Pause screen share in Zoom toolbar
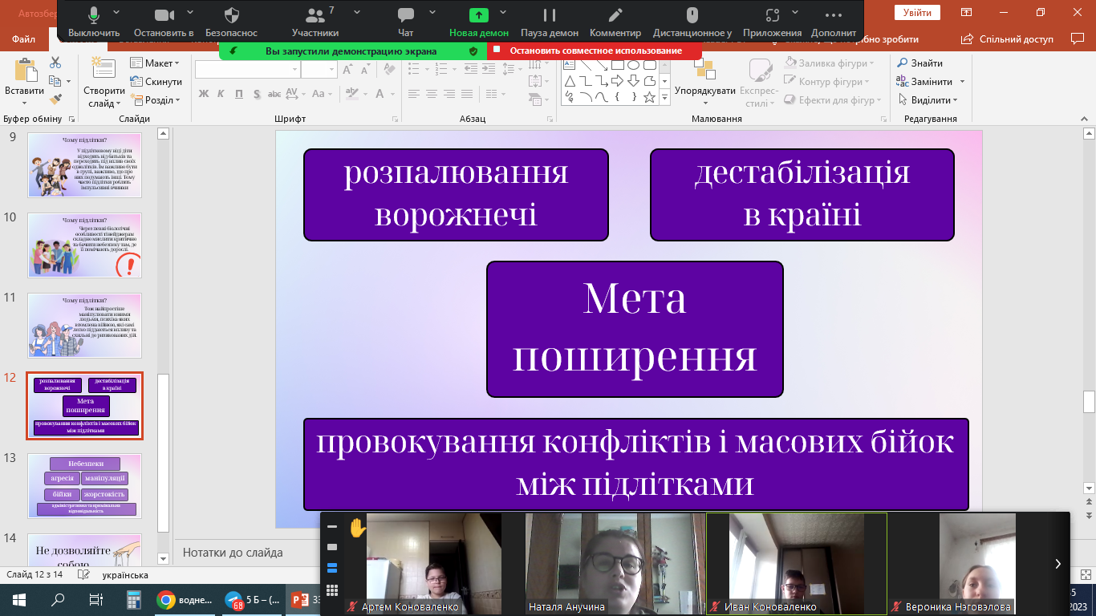This screenshot has height=616, width=1096. pos(550,15)
